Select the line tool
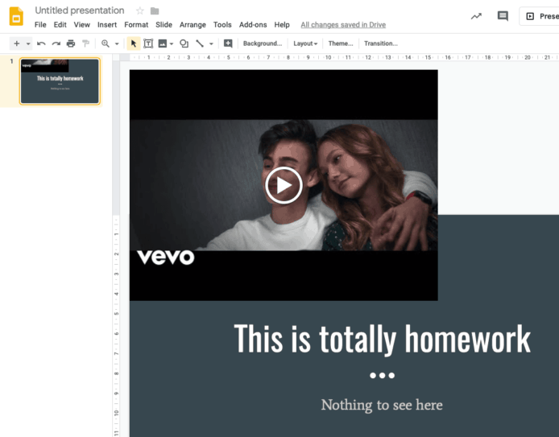This screenshot has height=437, width=559. tap(200, 43)
